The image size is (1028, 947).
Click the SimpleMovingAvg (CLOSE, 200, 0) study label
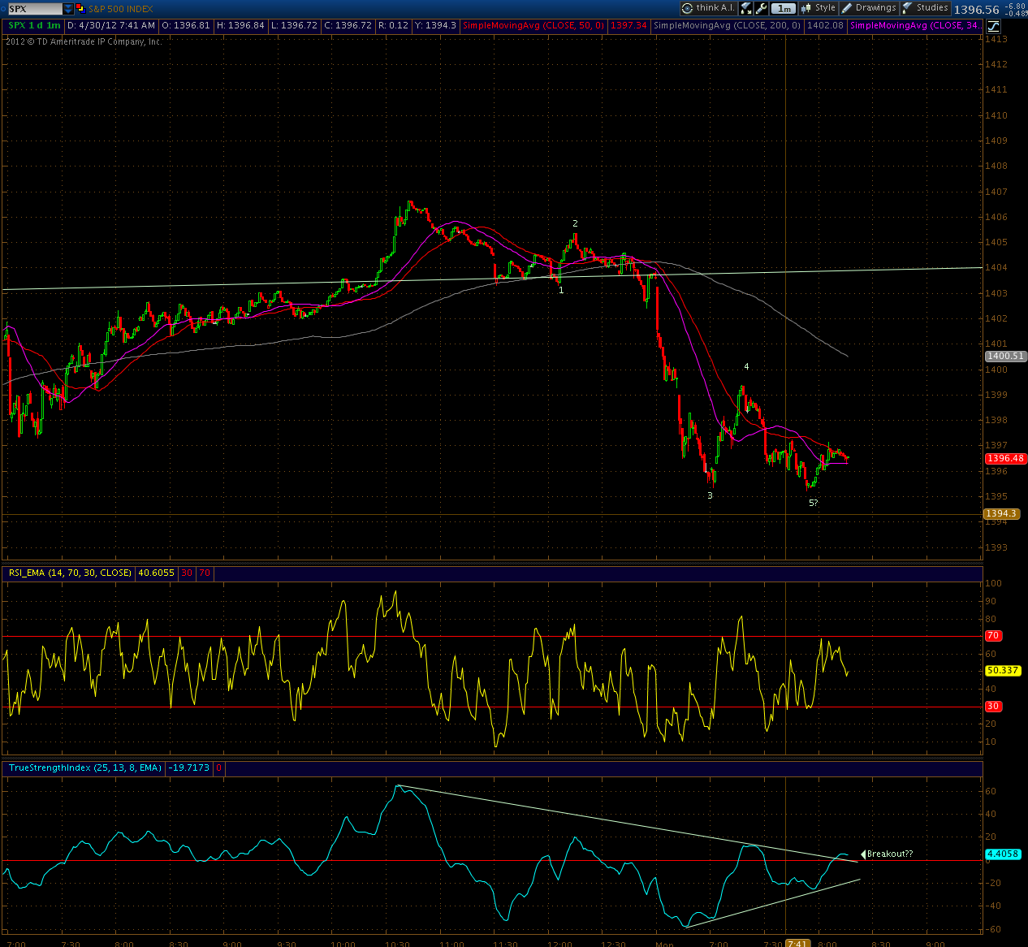point(727,25)
